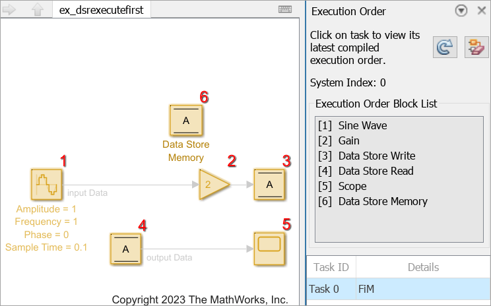Click the 'output Data' signal label
The width and height of the screenshot is (491, 306).
click(x=170, y=257)
